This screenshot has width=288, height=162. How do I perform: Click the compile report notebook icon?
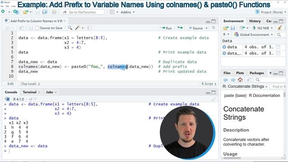tap(90, 28)
